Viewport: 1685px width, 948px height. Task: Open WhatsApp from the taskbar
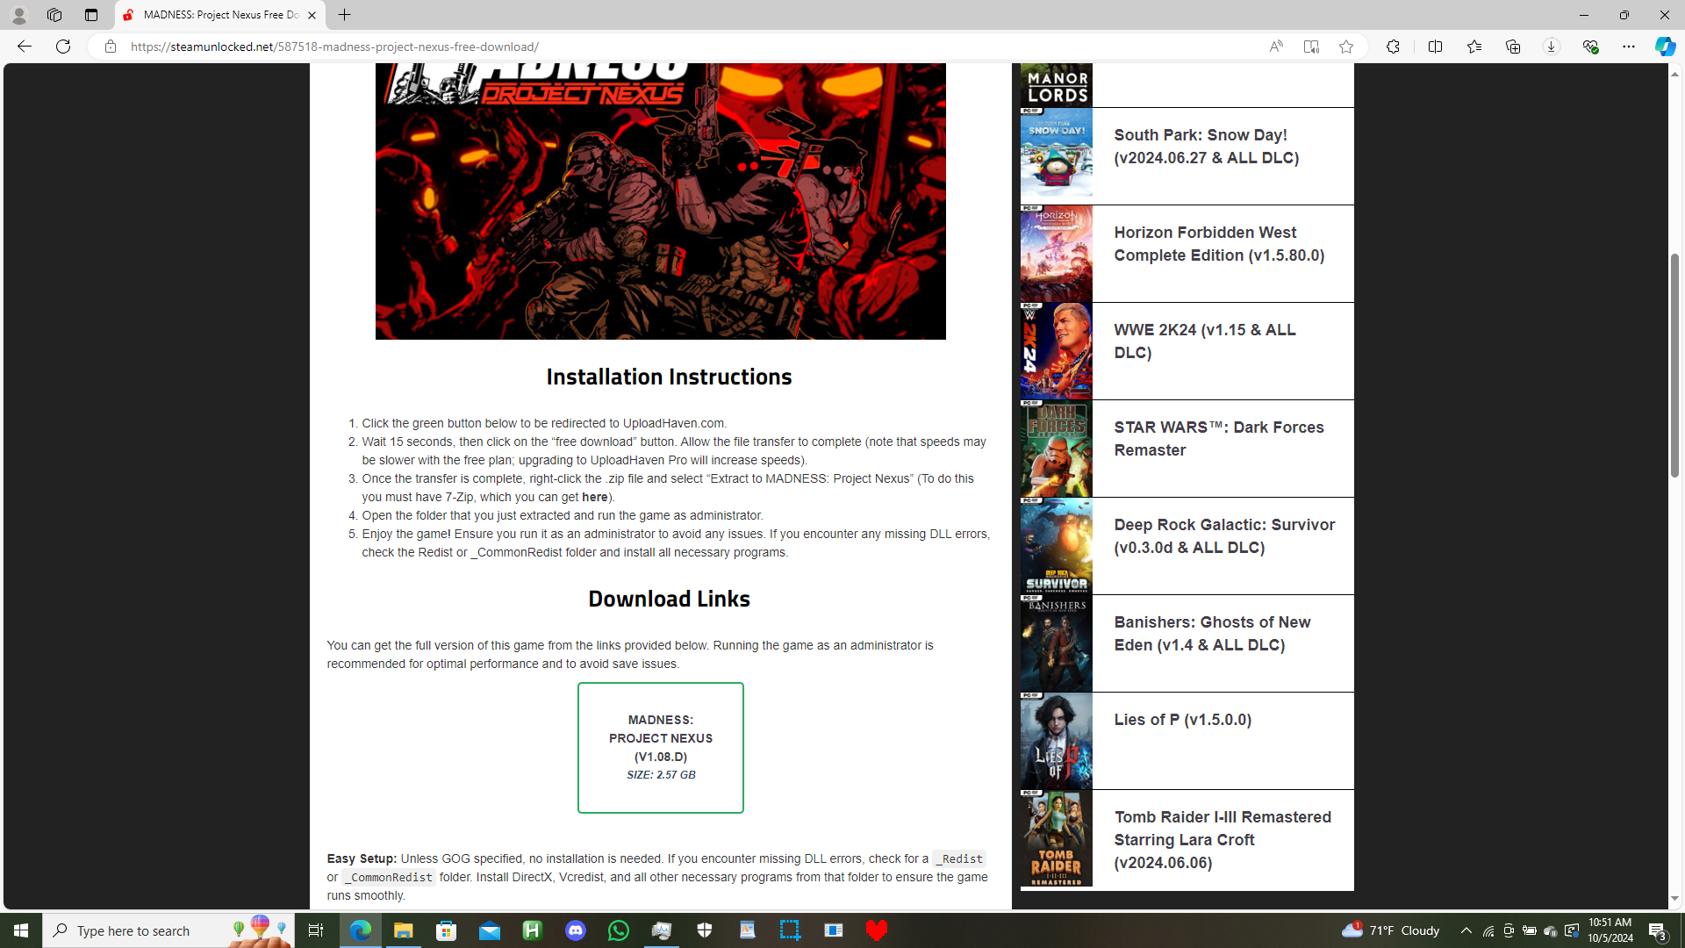coord(618,930)
